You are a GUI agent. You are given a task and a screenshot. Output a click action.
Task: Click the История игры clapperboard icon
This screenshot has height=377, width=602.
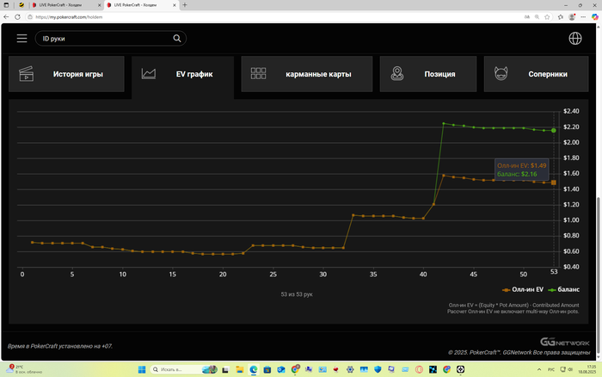[x=26, y=74]
